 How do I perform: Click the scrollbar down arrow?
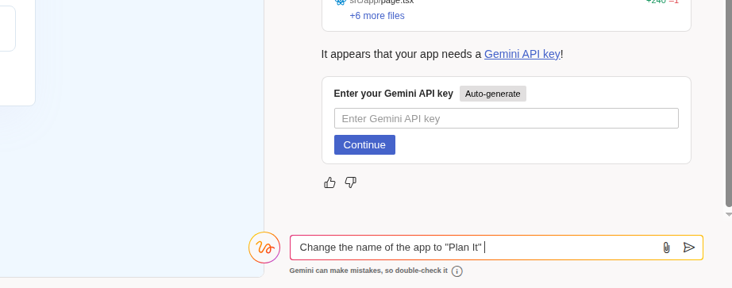tap(729, 215)
